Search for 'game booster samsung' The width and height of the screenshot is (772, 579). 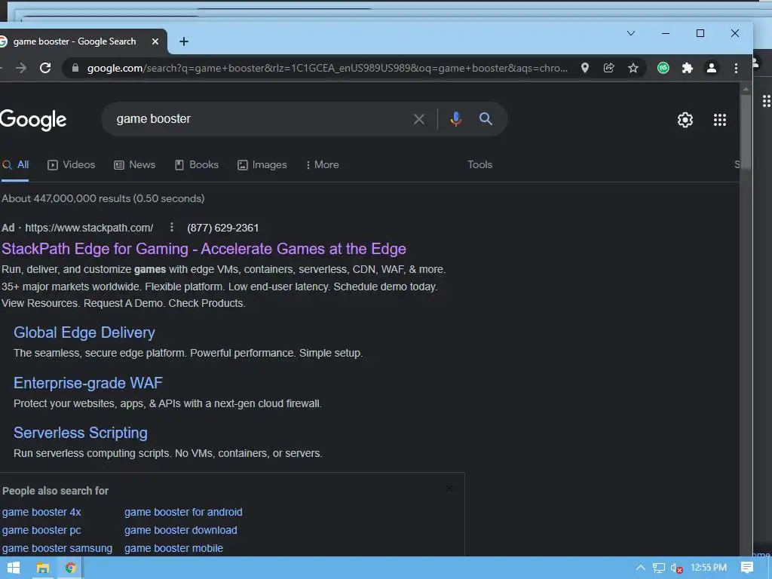tap(57, 549)
